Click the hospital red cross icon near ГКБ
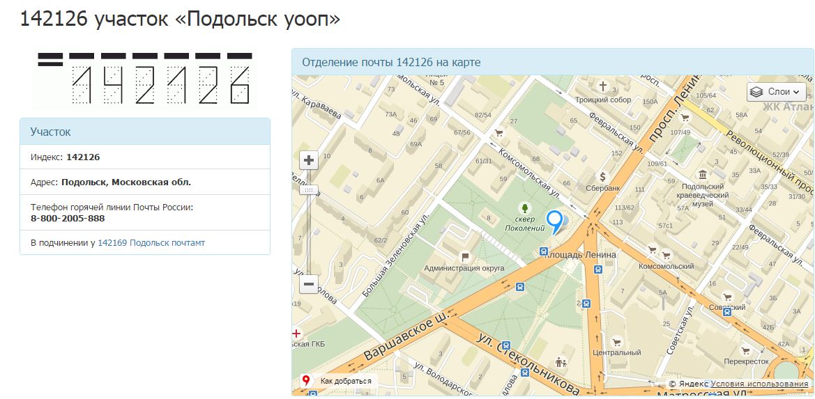Screen dimensions: 815x399 pyautogui.click(x=297, y=334)
